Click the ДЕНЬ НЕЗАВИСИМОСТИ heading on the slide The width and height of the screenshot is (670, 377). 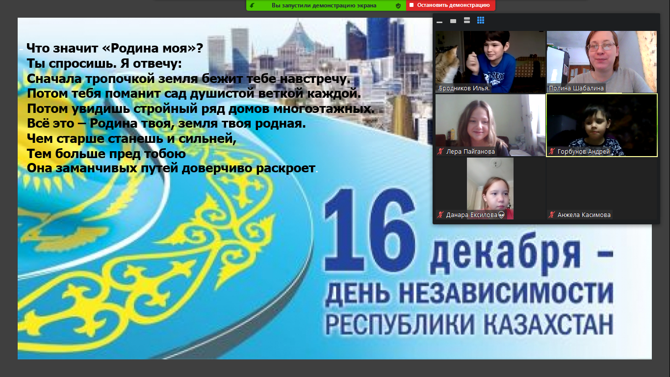[469, 294]
